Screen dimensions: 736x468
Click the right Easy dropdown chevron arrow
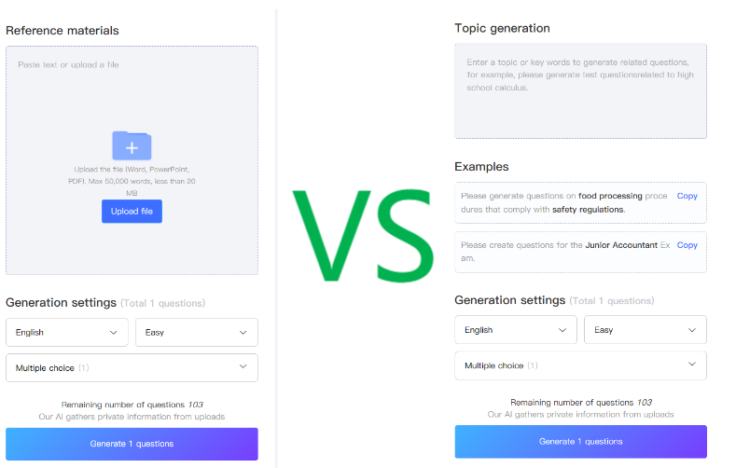[x=692, y=330]
